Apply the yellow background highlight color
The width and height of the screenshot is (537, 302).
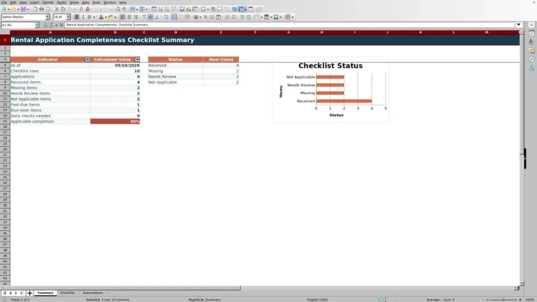111,17
